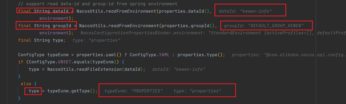Screen dimensions: 346x104
Task: Click the 'else' keyword
Action: 26,84
